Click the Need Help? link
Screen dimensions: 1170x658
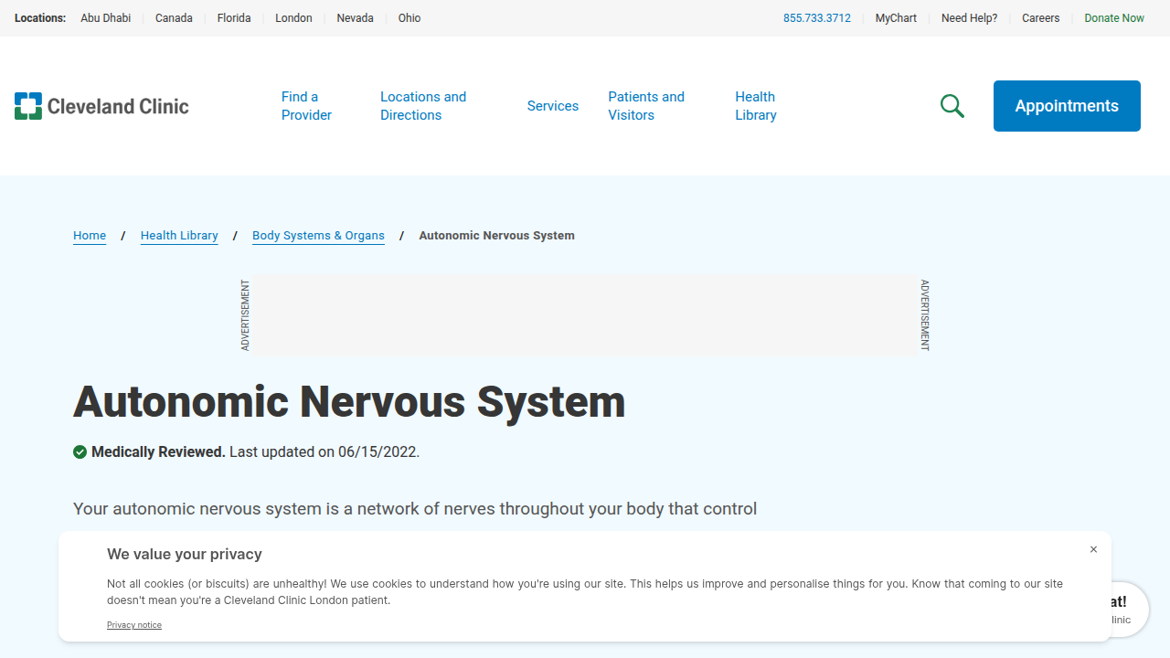[x=970, y=18]
